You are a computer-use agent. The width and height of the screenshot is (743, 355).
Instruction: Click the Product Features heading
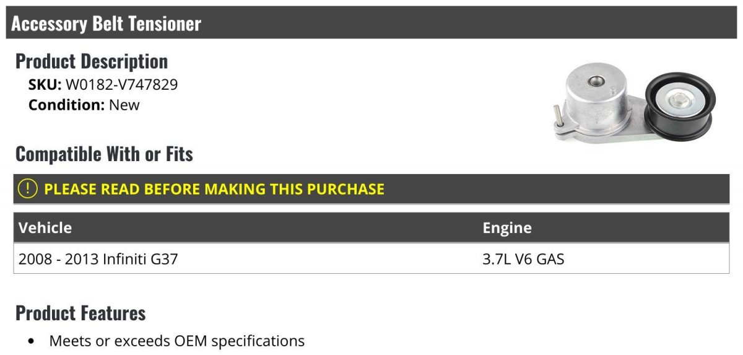pyautogui.click(x=80, y=313)
